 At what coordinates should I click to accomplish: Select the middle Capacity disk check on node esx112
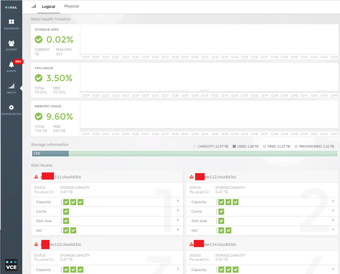click(228, 202)
